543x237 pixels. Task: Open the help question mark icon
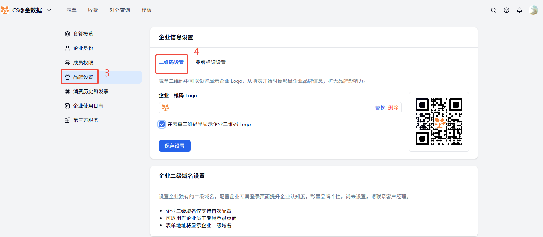507,10
